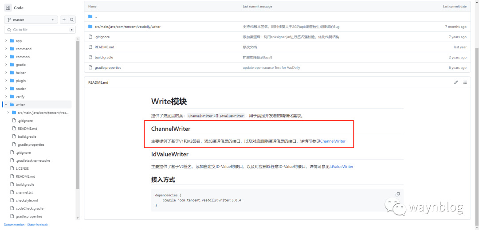The height and width of the screenshot is (230, 479).
Task: Open gradle.properties inside writer folder tree
Action: [31, 144]
